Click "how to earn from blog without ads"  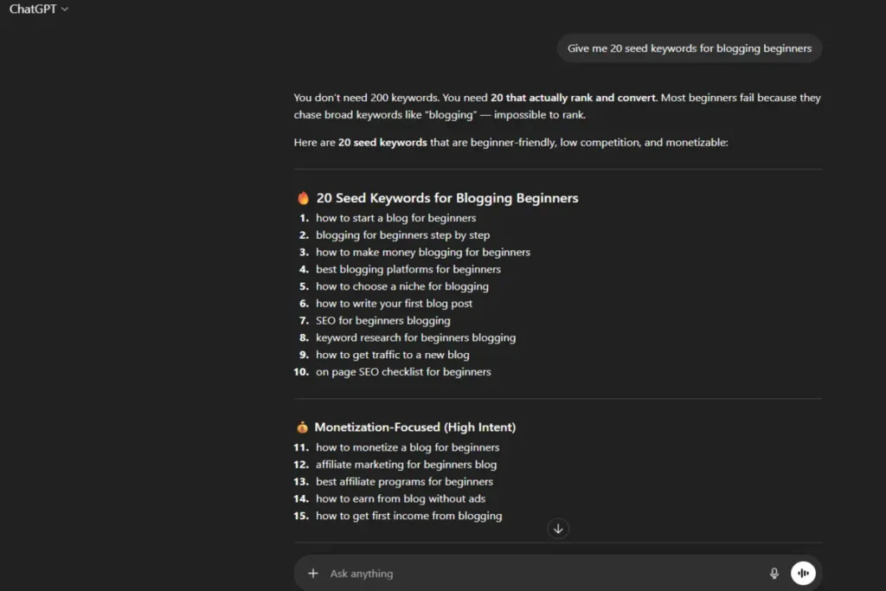coord(400,498)
